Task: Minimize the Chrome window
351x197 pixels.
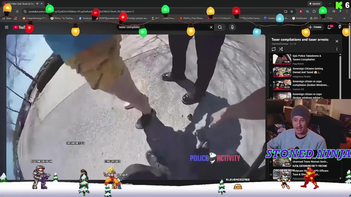Action: coord(330,4)
